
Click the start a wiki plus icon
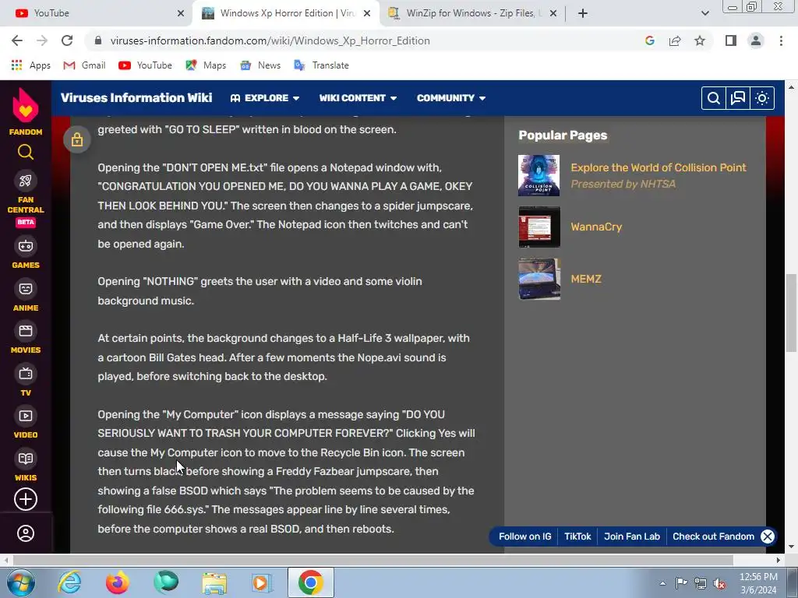(x=26, y=499)
